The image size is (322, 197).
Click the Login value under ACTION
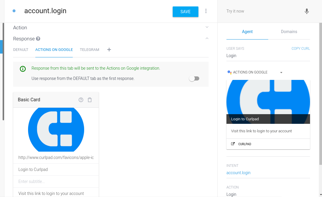(231, 194)
